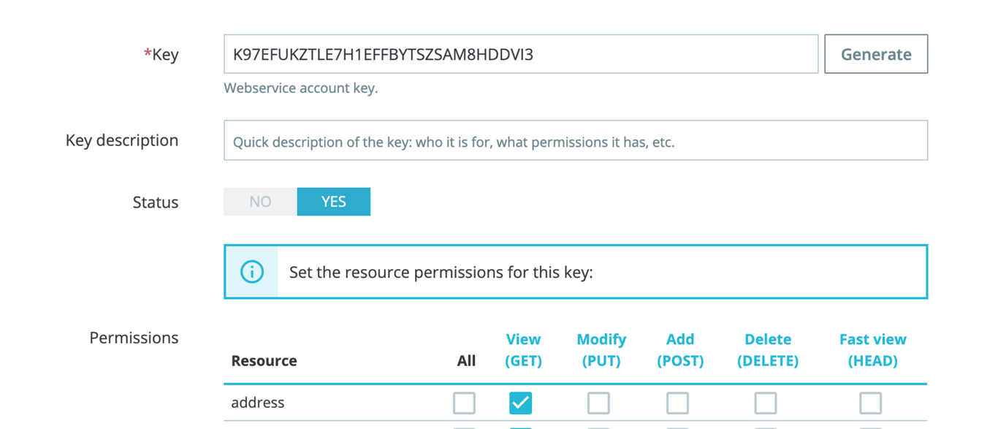The height and width of the screenshot is (429, 998).
Task: Check the All box for address
Action: (x=464, y=403)
